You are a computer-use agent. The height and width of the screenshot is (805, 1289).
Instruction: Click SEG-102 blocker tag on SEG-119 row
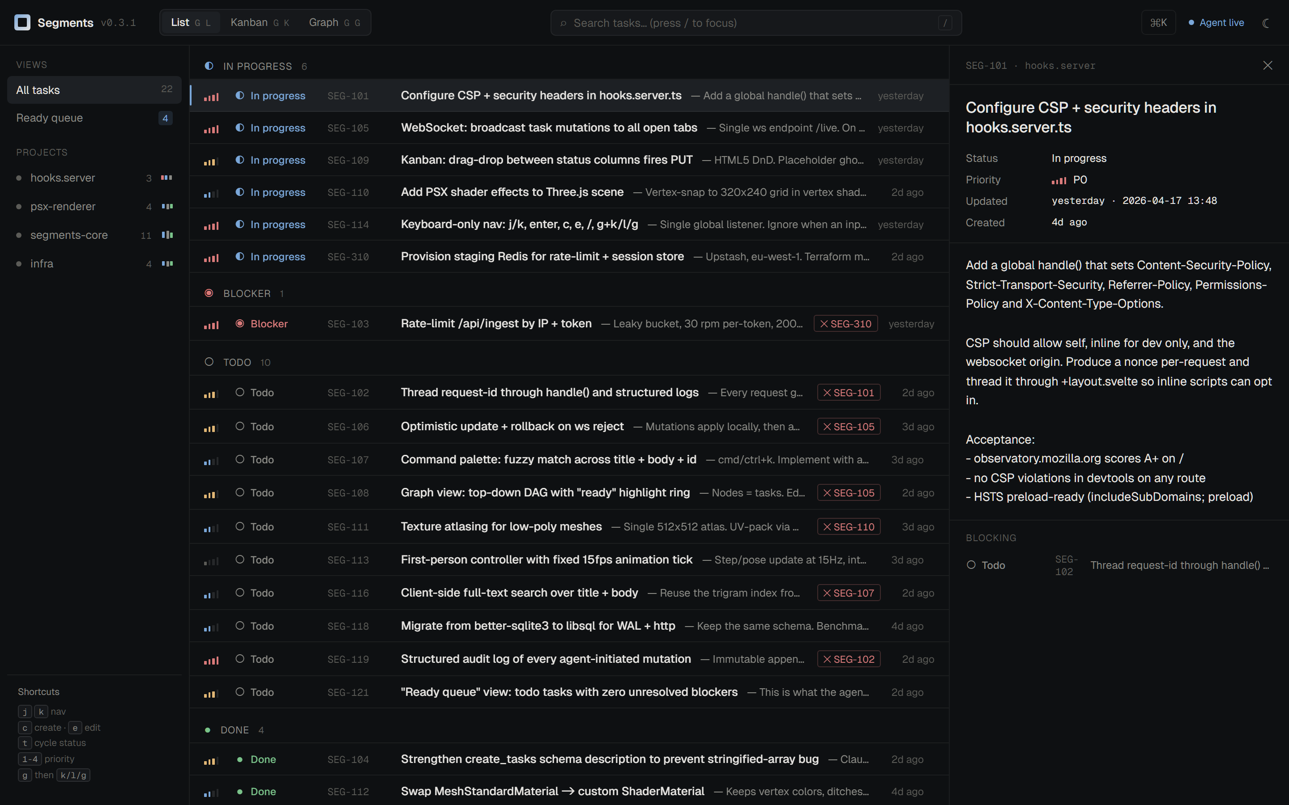(849, 659)
